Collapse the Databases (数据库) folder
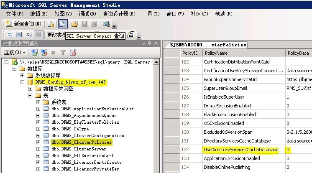This screenshot has height=173, width=312. [x=14, y=69]
